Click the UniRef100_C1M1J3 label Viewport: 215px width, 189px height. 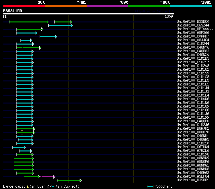click(x=193, y=92)
